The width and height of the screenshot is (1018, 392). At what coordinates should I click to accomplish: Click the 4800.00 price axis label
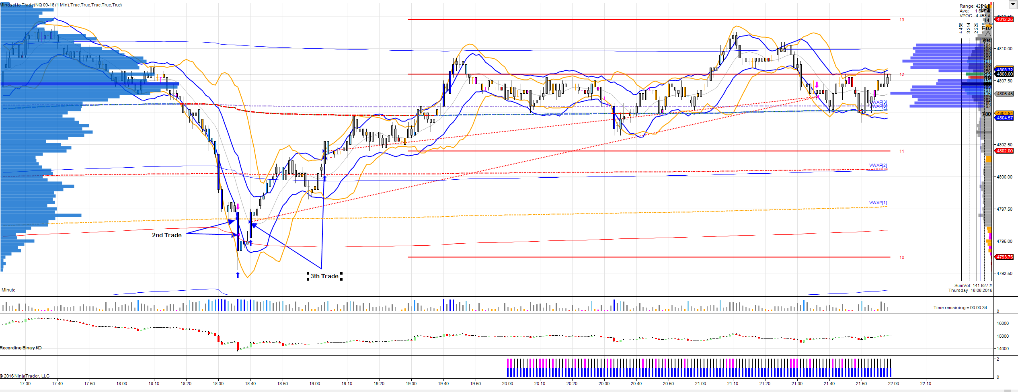pyautogui.click(x=1004, y=177)
